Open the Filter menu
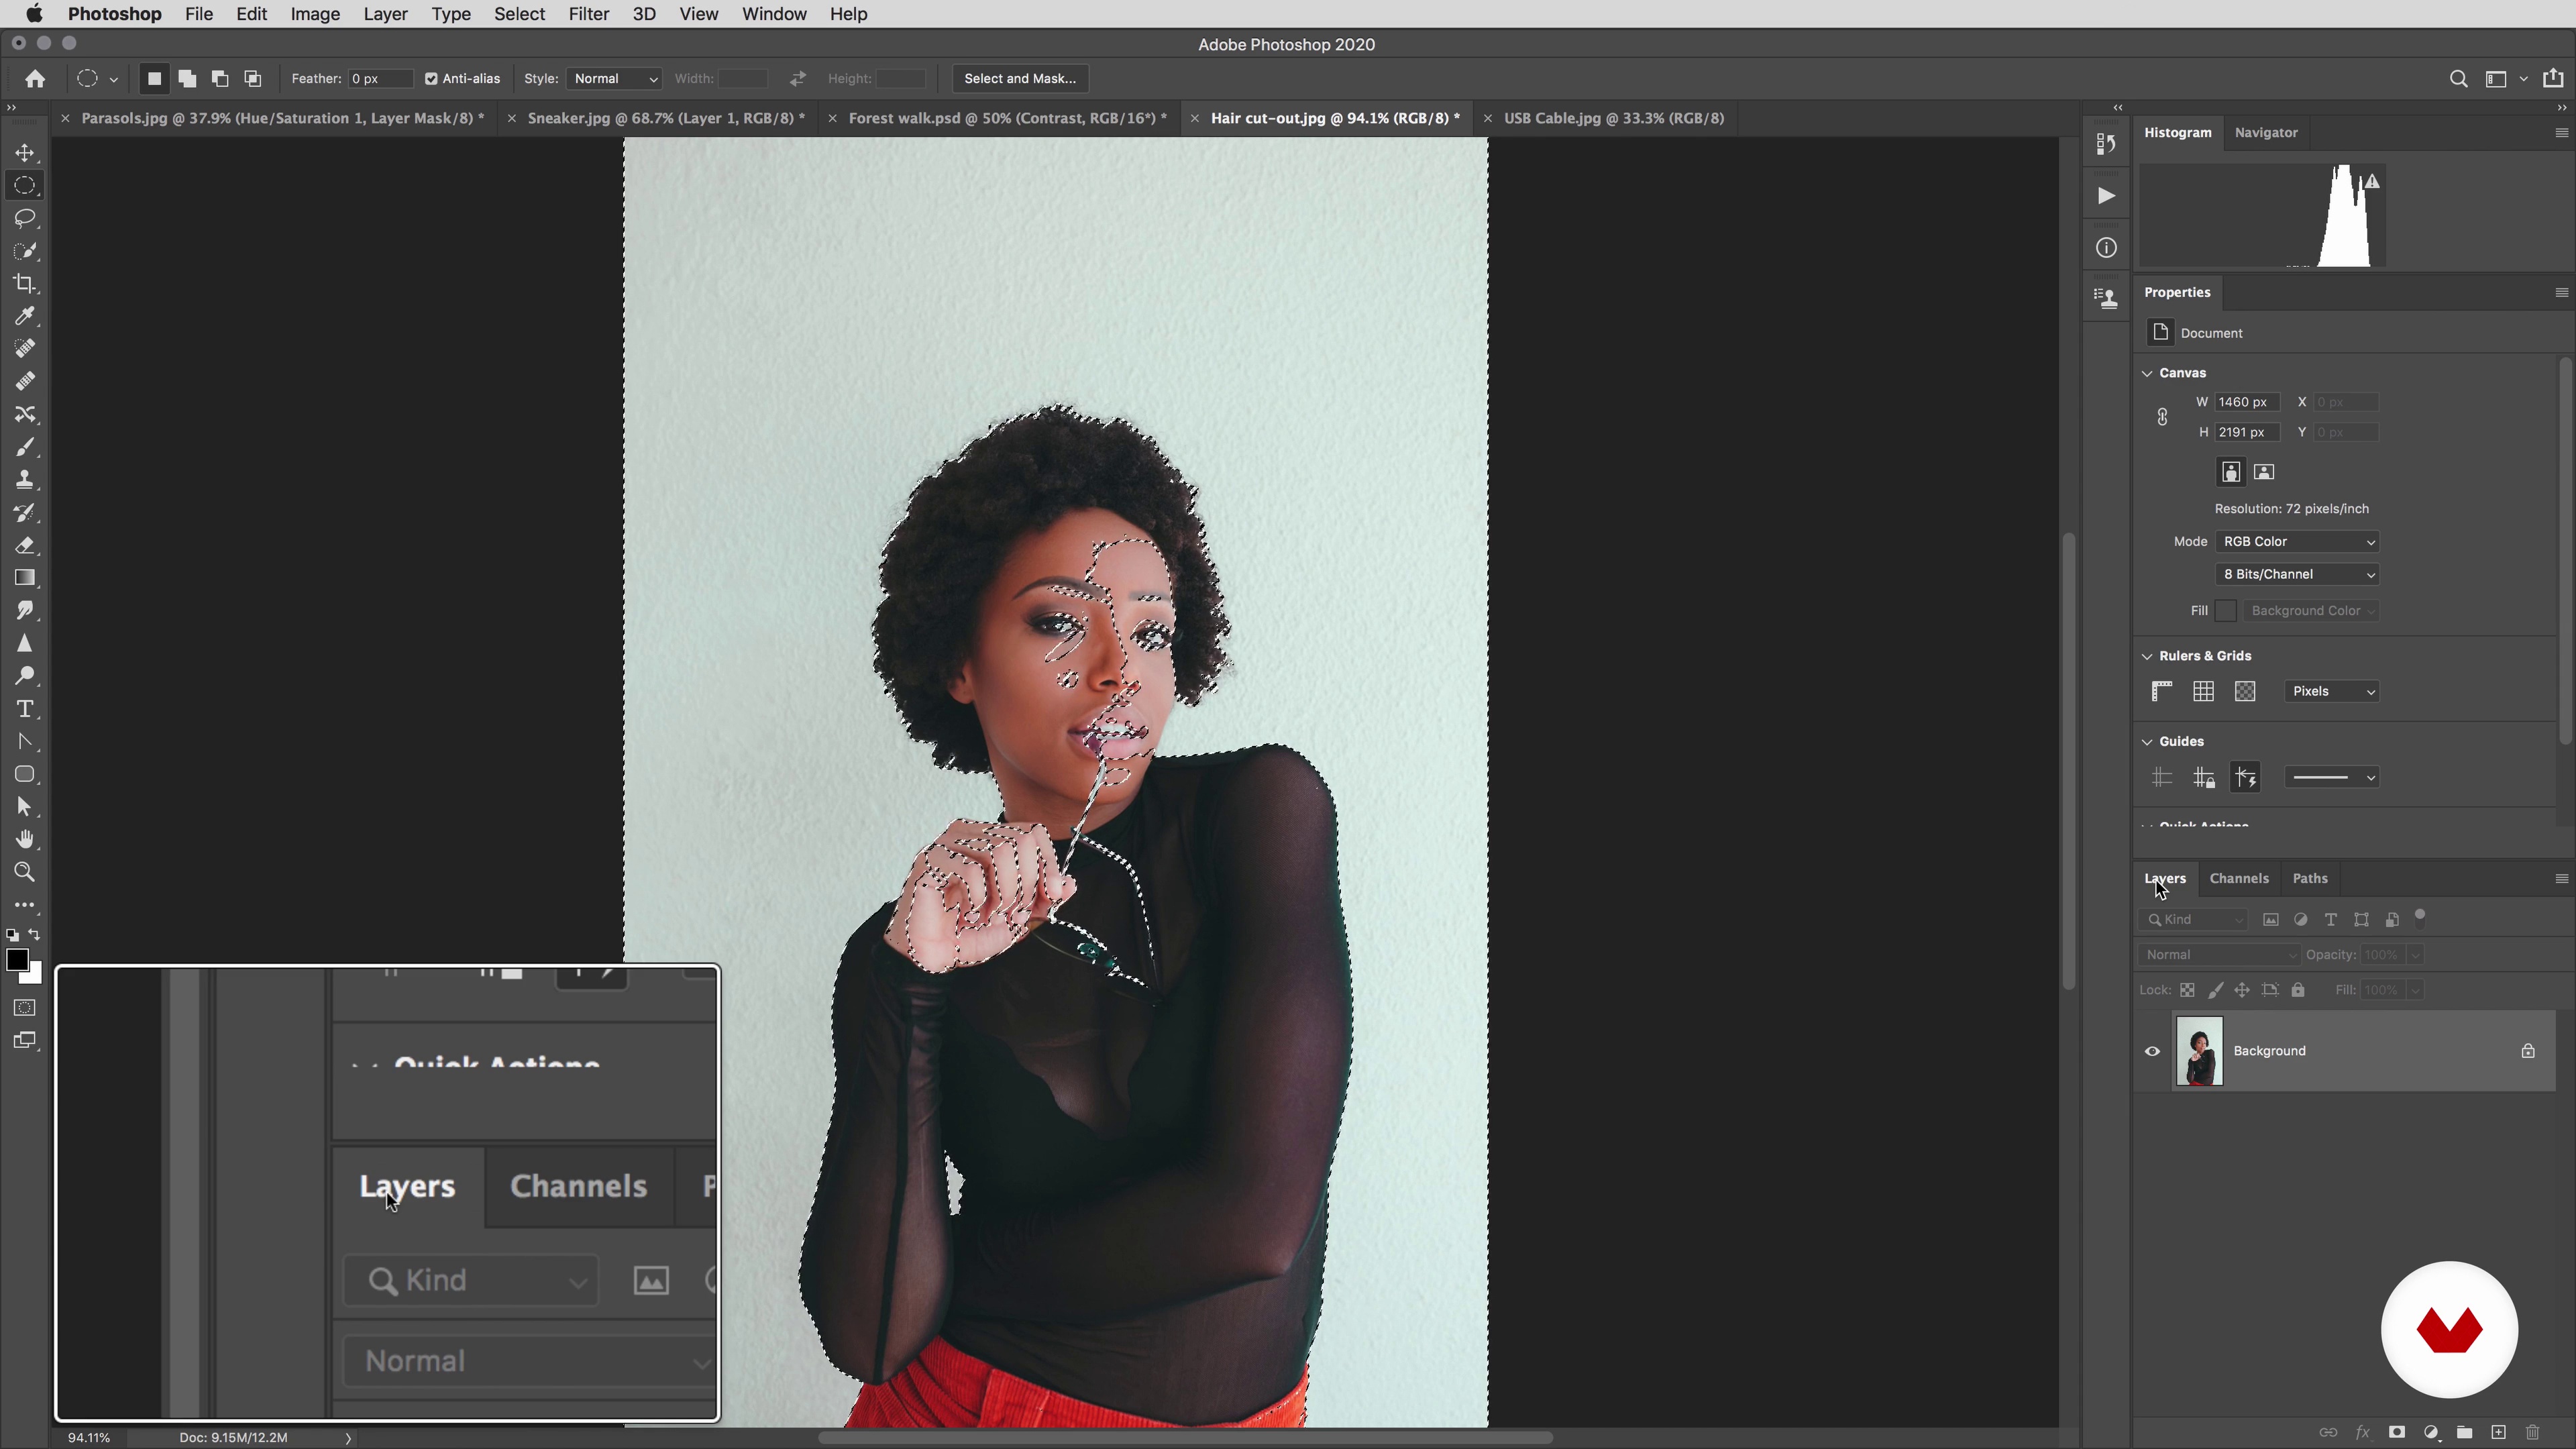2576x1449 pixels. click(x=588, y=14)
